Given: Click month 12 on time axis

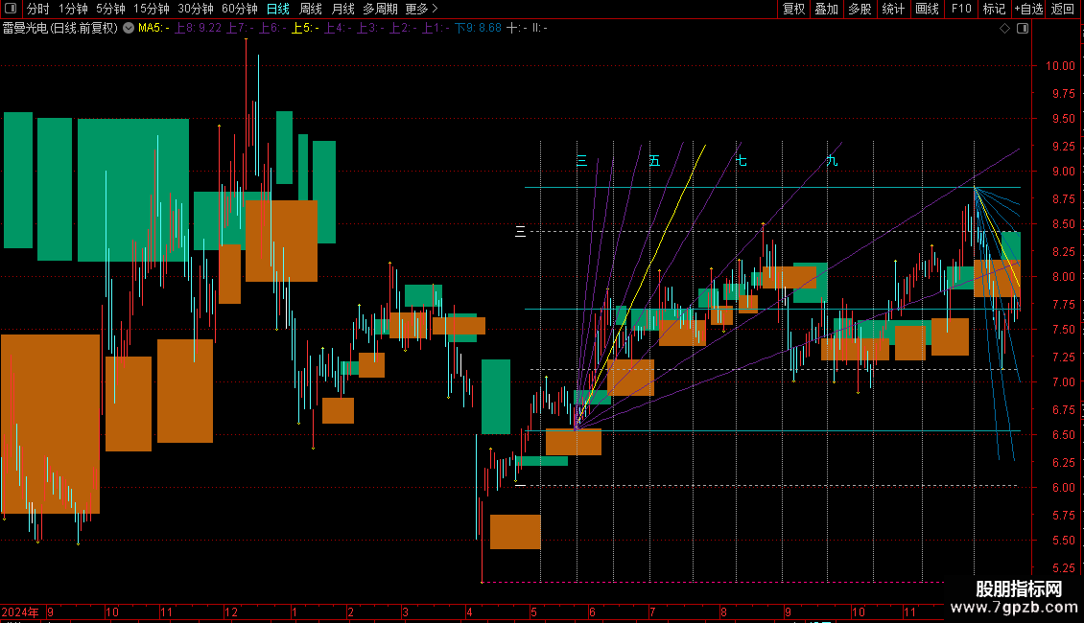Looking at the screenshot, I should click(231, 611).
